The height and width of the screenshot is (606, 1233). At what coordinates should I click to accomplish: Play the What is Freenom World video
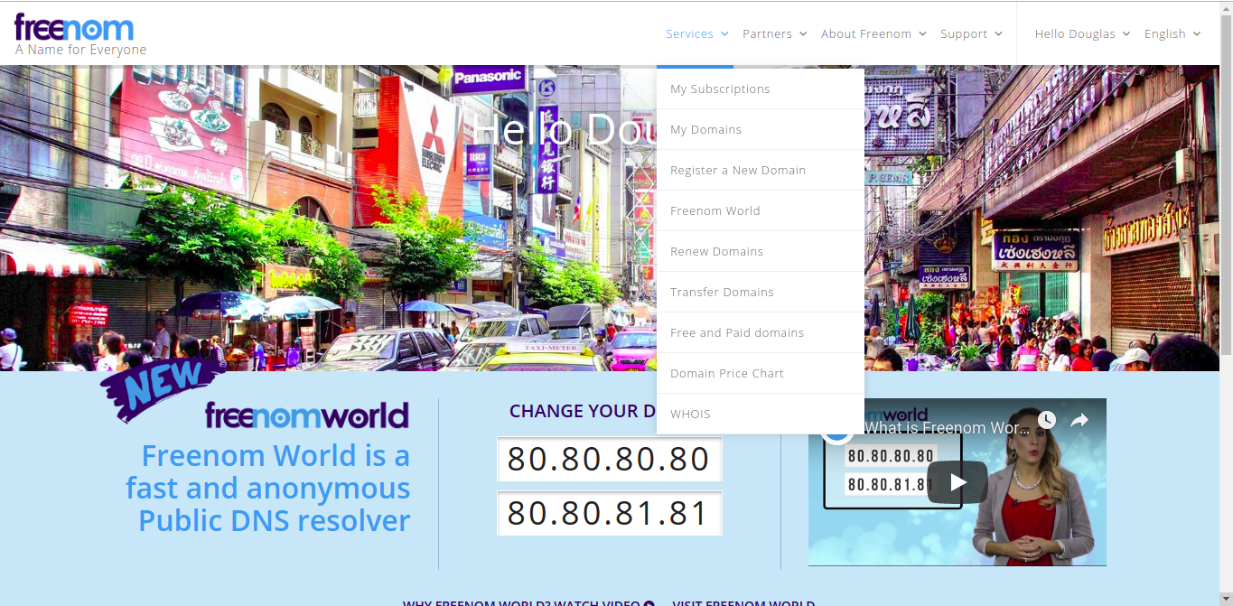957,482
